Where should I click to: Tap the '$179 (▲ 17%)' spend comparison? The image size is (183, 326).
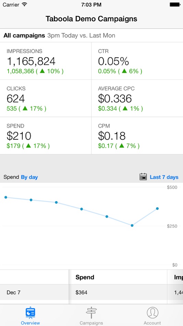28,146
